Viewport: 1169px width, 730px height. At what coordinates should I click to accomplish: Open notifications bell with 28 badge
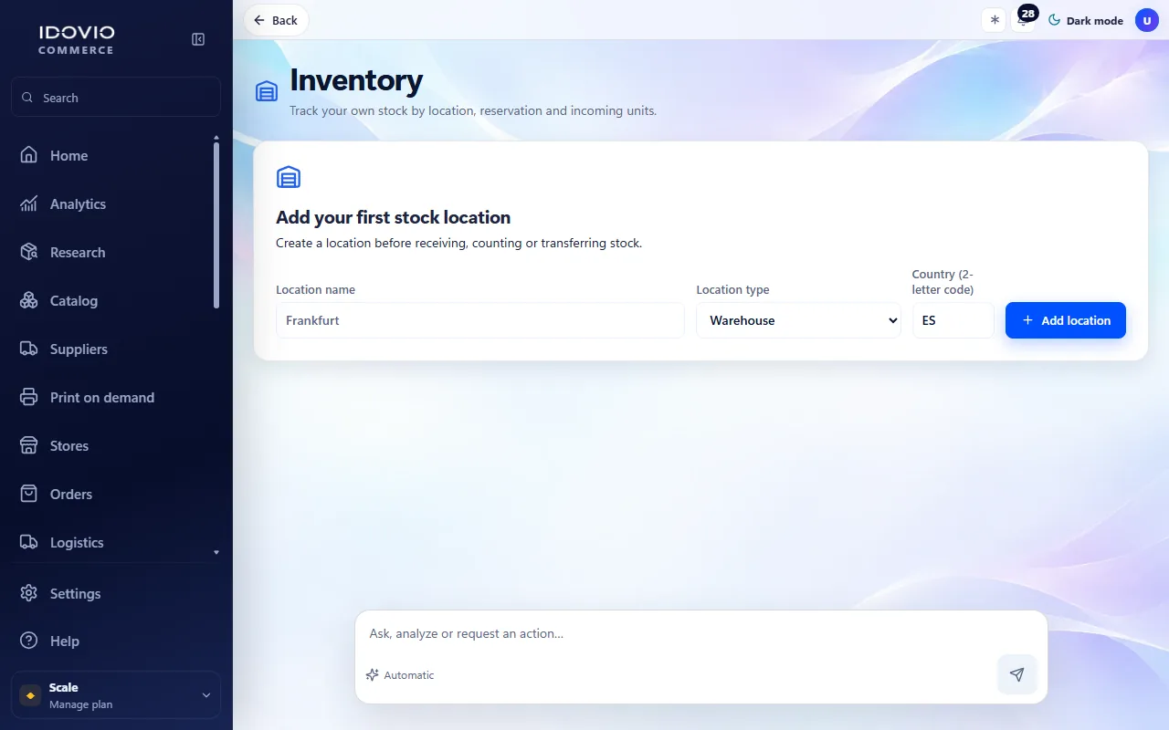[x=1024, y=20]
